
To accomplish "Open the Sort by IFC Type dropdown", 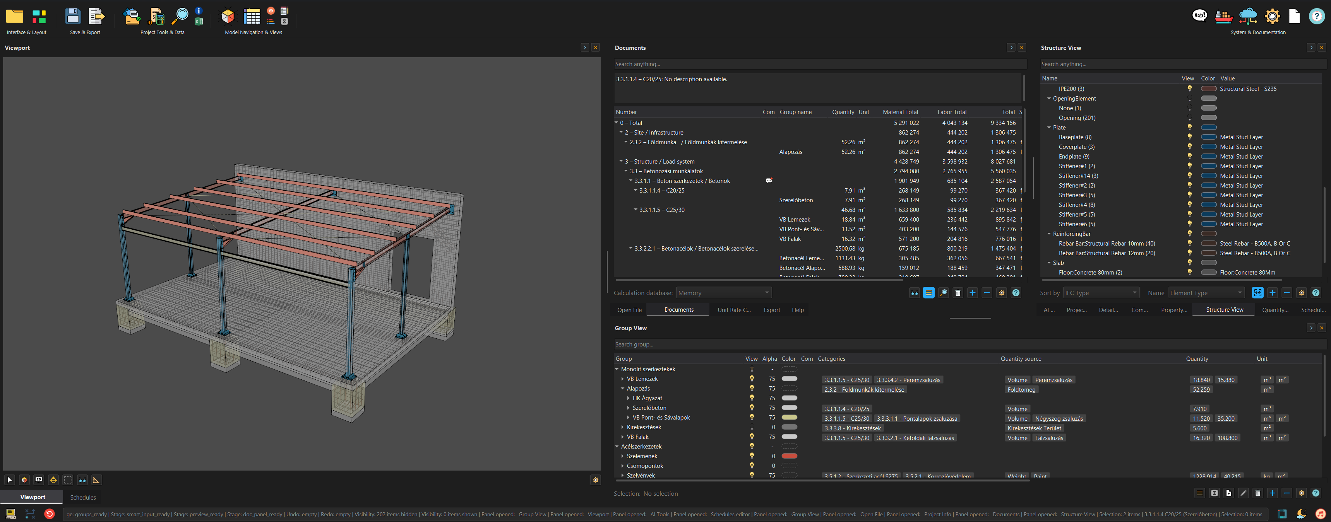I will point(1101,293).
